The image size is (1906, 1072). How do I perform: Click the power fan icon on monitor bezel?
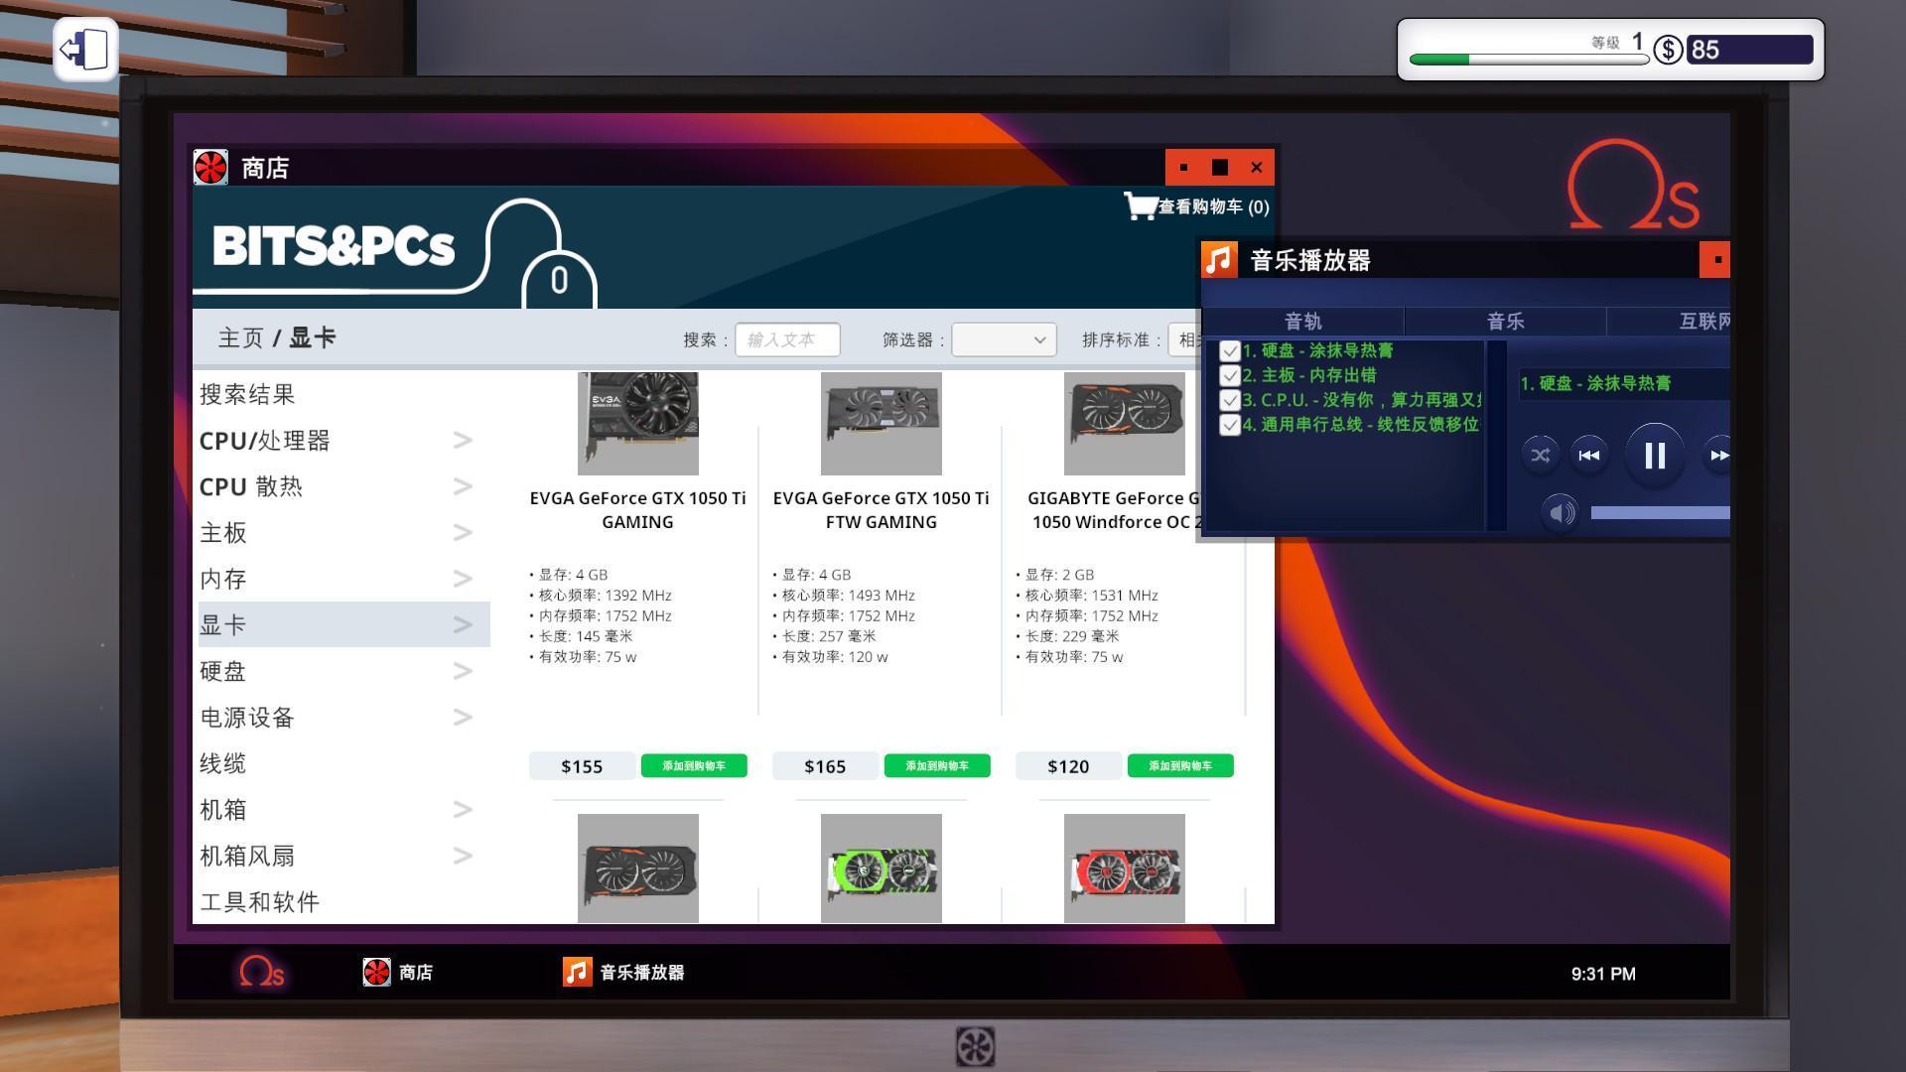[x=975, y=1046]
